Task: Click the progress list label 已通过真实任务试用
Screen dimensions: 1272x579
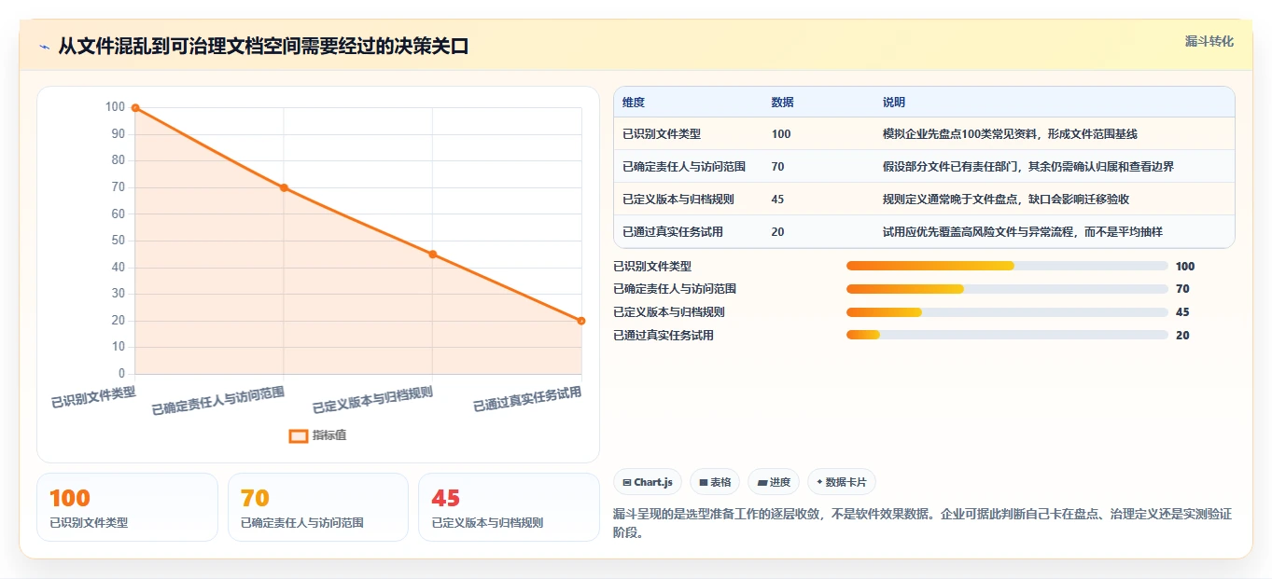Action: click(664, 336)
